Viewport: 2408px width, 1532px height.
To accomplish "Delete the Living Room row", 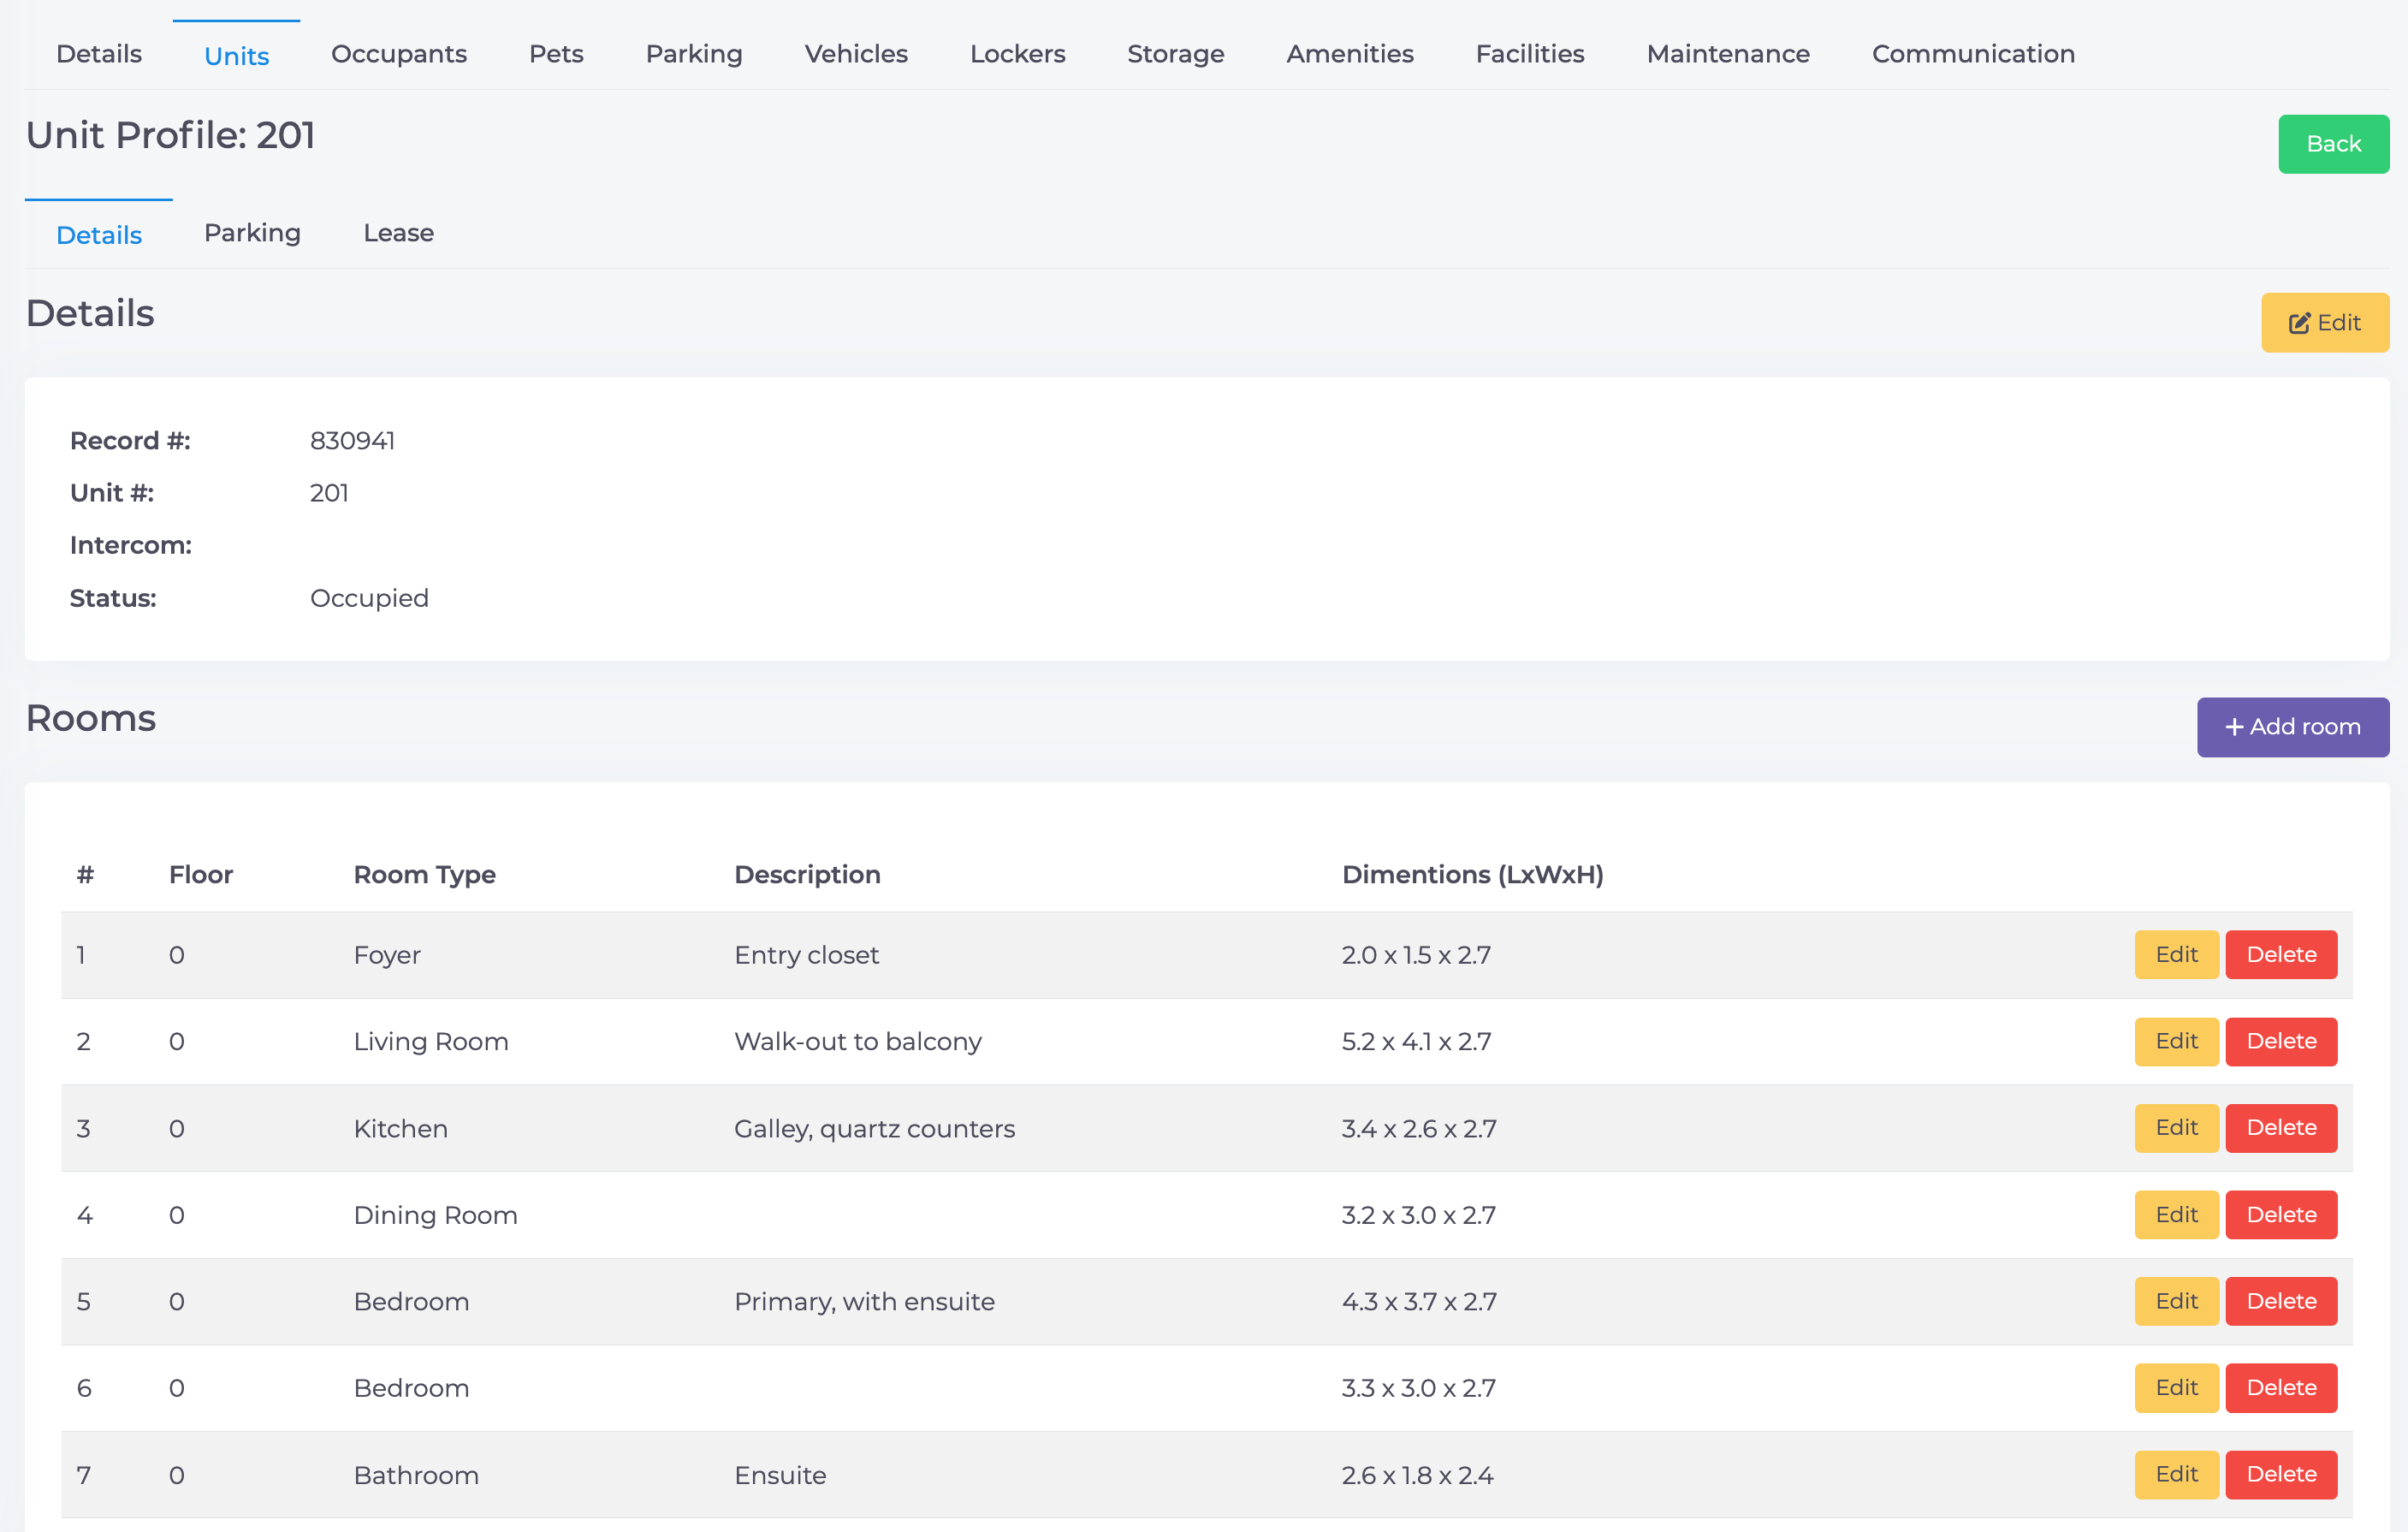I will click(2281, 1042).
